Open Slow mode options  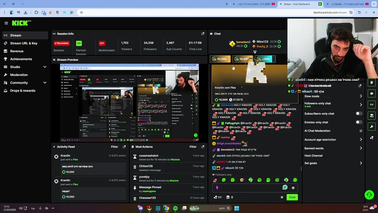[x=333, y=96]
